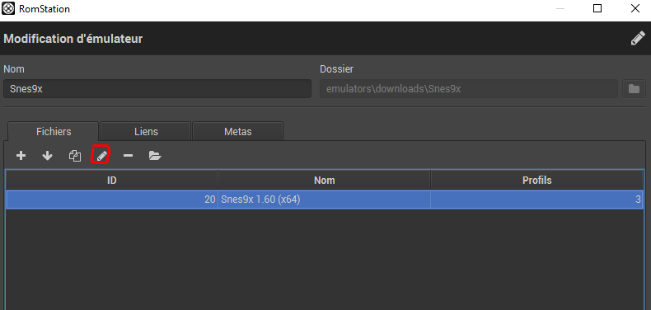651x310 pixels.
Task: Close the RomStation window
Action: [635, 8]
